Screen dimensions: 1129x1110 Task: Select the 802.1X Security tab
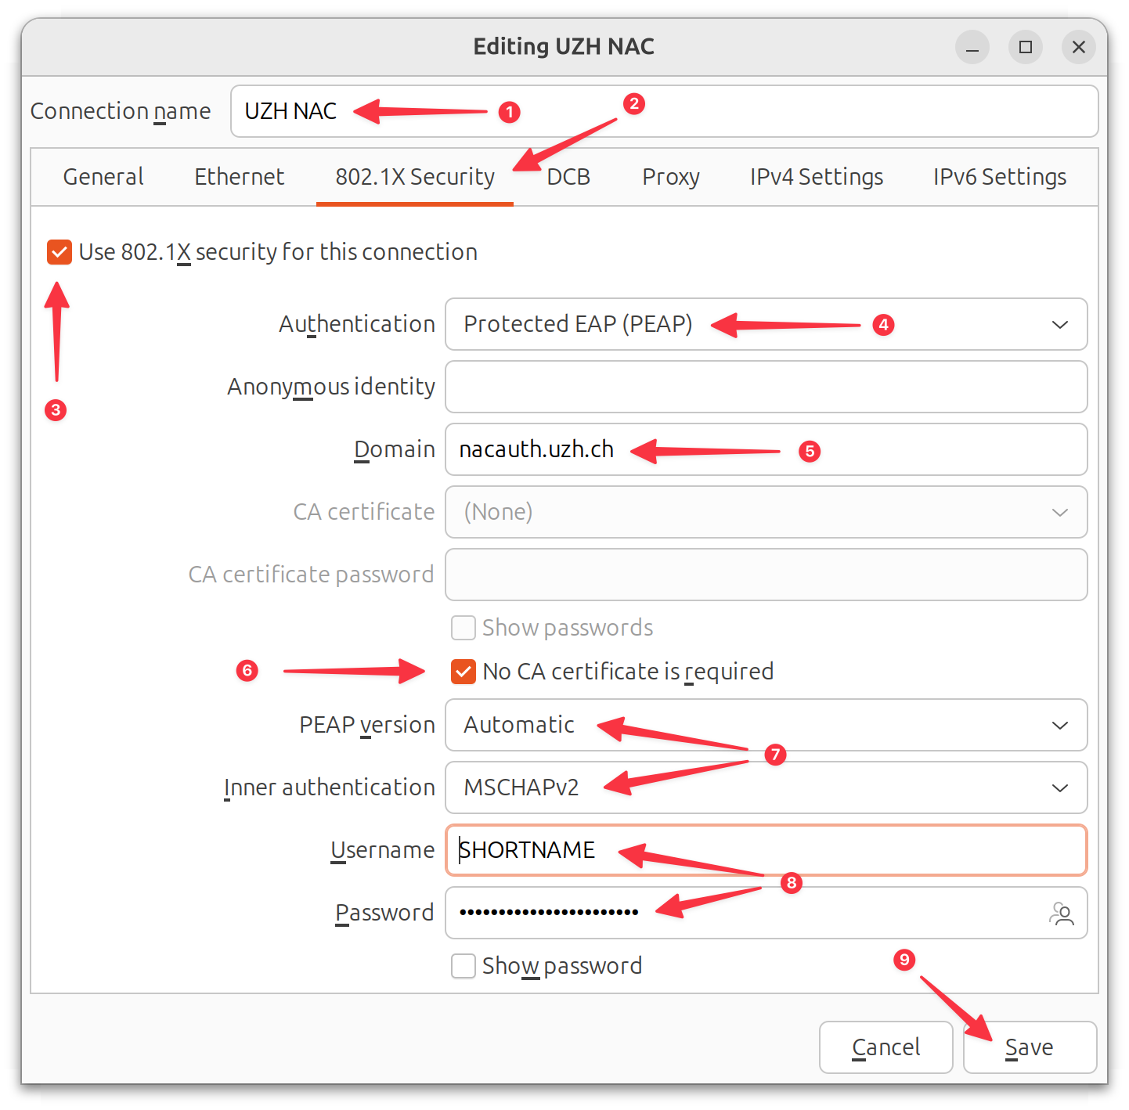415,177
